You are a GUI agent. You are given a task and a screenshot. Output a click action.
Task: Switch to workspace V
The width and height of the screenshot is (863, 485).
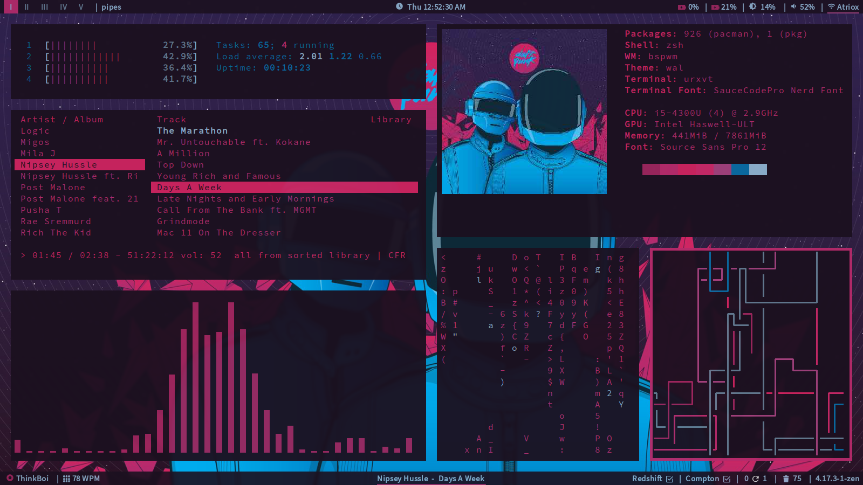(81, 7)
